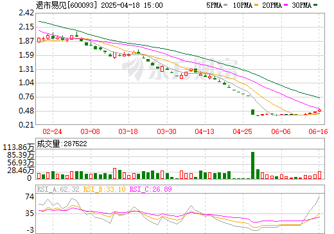Screen dimensions: 334x234
Task: Click the 0.21 price axis value
Action: [26, 124]
